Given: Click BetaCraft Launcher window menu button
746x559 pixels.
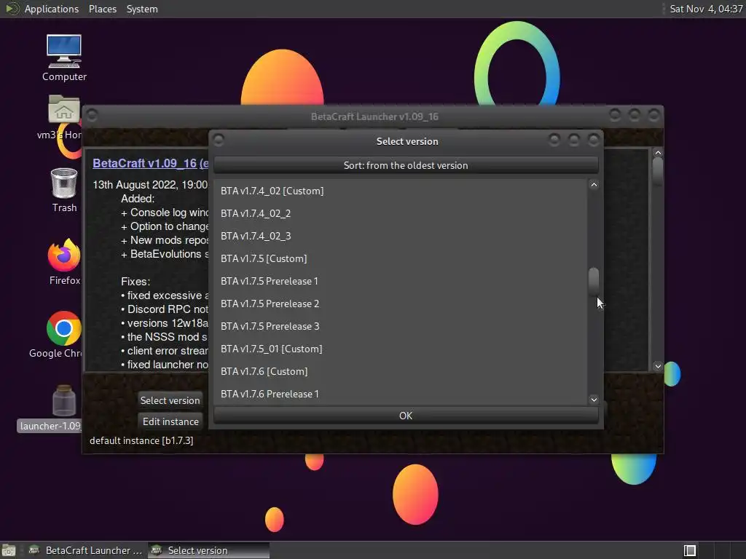Looking at the screenshot, I should click(92, 115).
